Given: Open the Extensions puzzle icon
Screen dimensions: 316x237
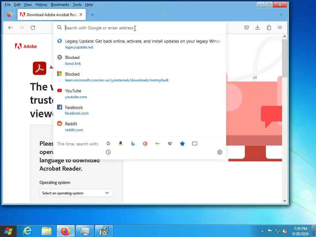Looking at the screenshot, I should [x=269, y=27].
